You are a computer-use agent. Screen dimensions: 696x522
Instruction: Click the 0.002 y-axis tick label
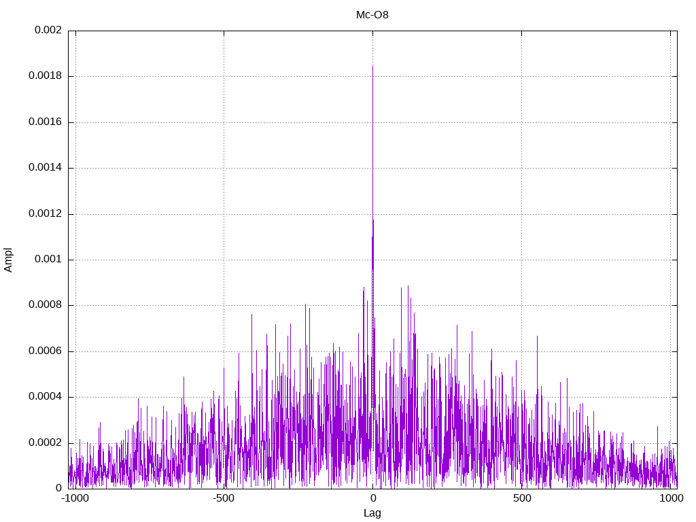pos(48,30)
